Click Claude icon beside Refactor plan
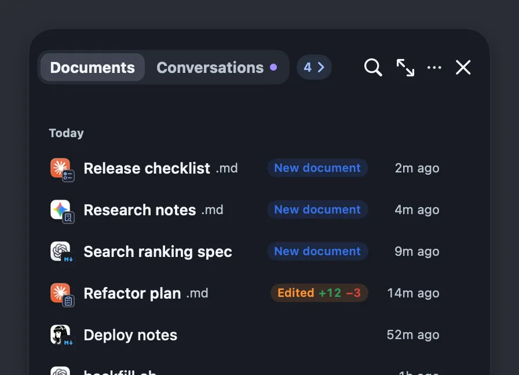The width and height of the screenshot is (519, 375). [61, 293]
